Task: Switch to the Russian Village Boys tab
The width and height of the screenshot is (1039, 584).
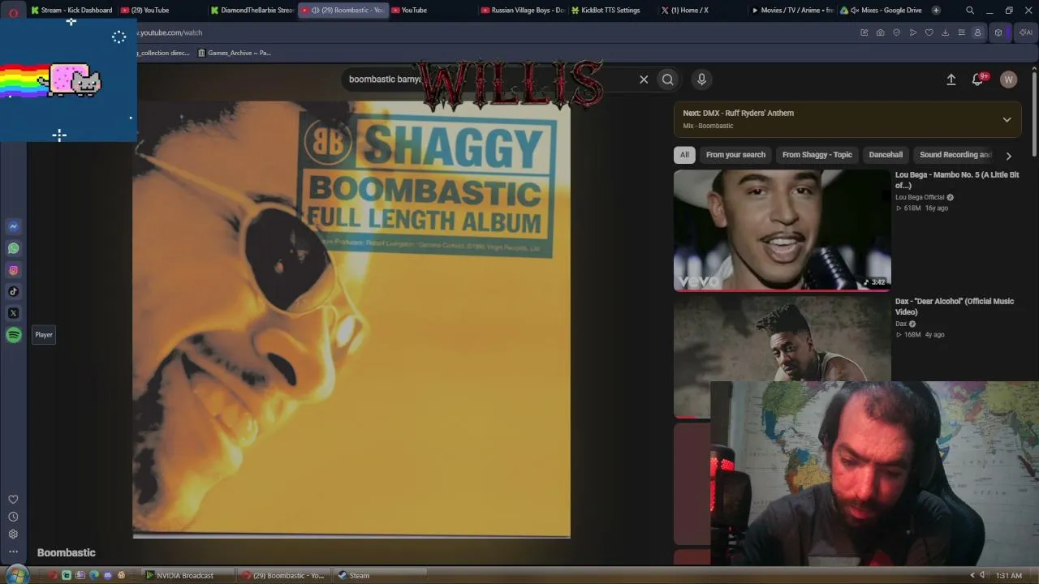Action: pyautogui.click(x=522, y=11)
